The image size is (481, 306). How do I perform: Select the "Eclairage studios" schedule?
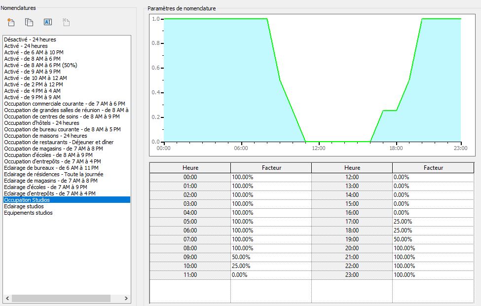23,206
